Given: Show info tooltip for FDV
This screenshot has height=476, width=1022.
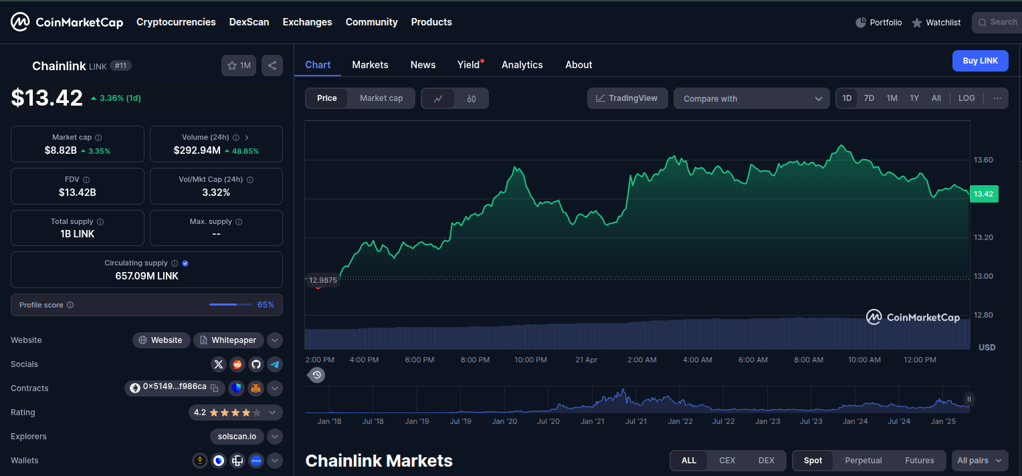Looking at the screenshot, I should pos(86,180).
